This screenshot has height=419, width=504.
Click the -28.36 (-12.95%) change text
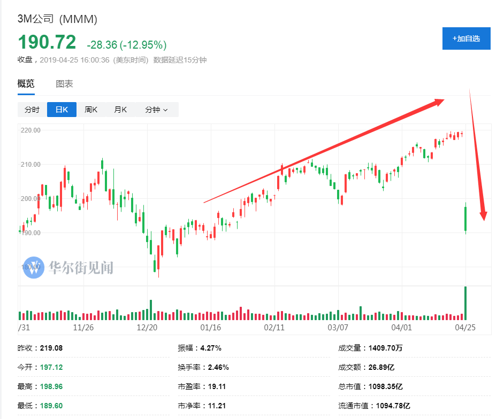click(127, 45)
